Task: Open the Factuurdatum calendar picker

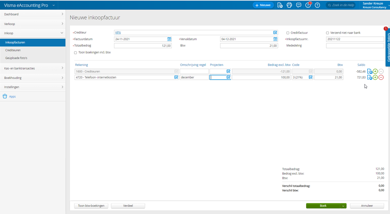Action: tap(169, 39)
